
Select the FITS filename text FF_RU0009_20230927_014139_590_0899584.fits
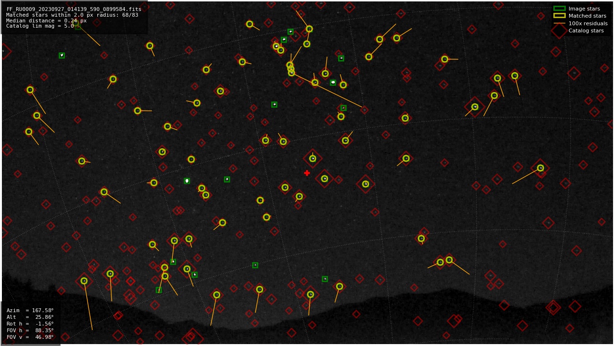74,9
